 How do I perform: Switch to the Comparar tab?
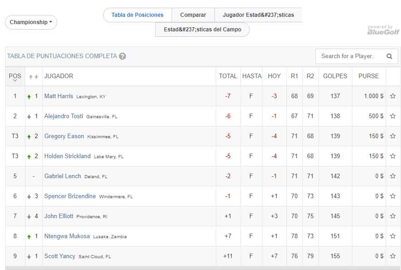click(x=193, y=15)
